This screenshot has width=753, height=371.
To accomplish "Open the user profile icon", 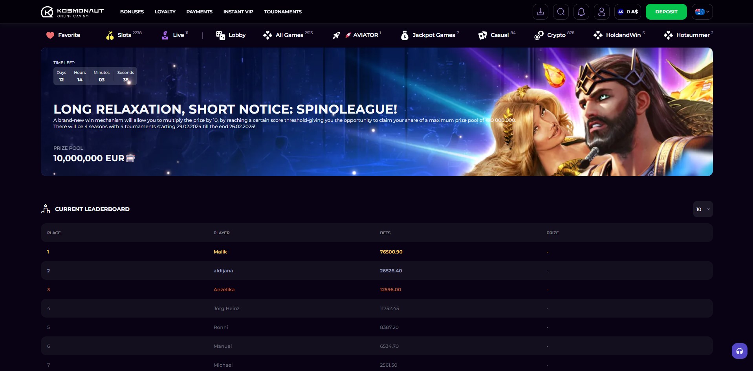I will pyautogui.click(x=601, y=12).
